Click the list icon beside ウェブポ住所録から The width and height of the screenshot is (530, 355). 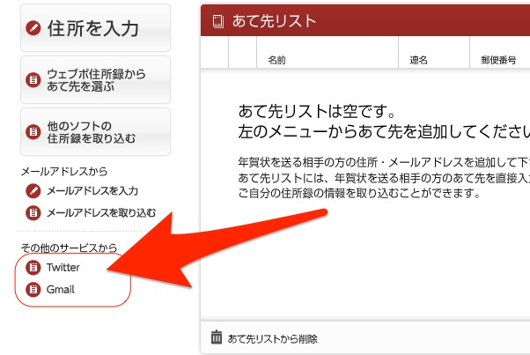(x=33, y=80)
